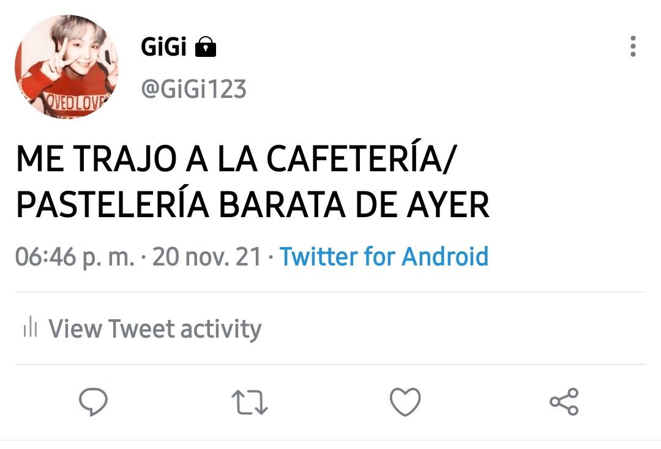The width and height of the screenshot is (661, 449).
Task: Open View Tweet activity
Action: click(x=155, y=328)
